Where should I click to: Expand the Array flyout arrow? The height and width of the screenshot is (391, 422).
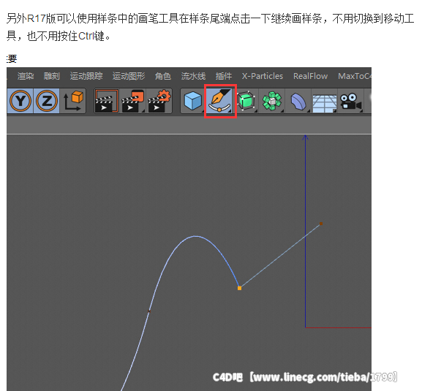282,111
